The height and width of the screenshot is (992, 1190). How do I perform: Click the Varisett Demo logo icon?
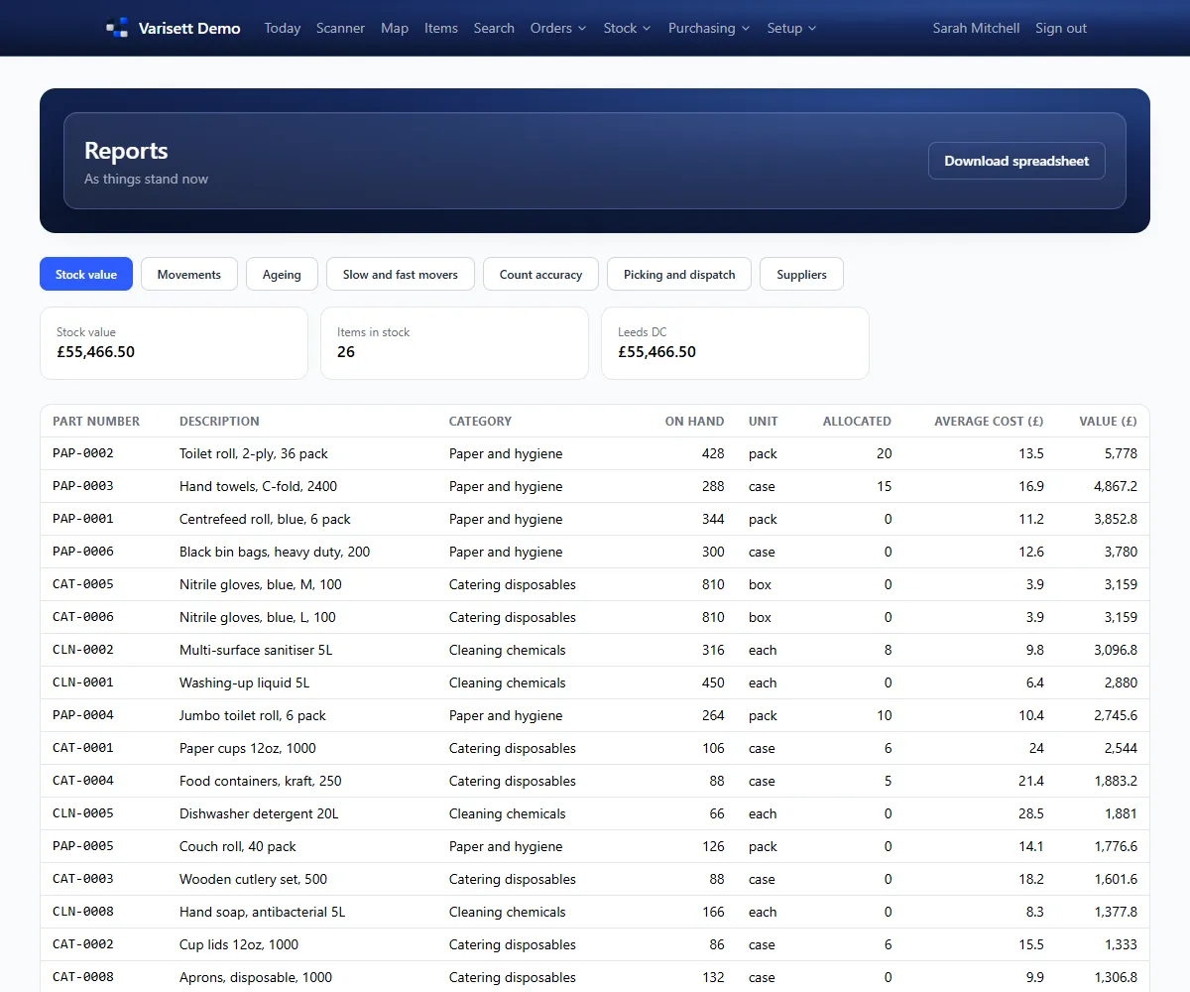point(117,28)
